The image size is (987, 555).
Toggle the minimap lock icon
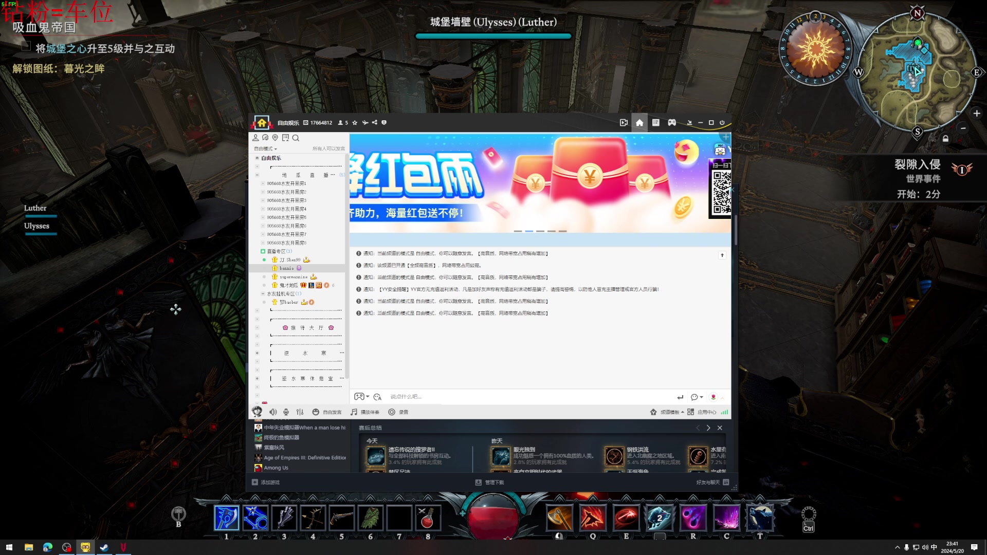(x=945, y=139)
